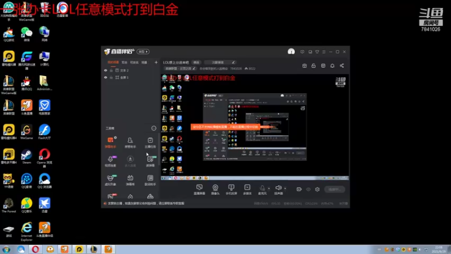Click the bottom notice text about 客服
Image resolution: width=451 pixels, height=254 pixels.
[x=146, y=203]
